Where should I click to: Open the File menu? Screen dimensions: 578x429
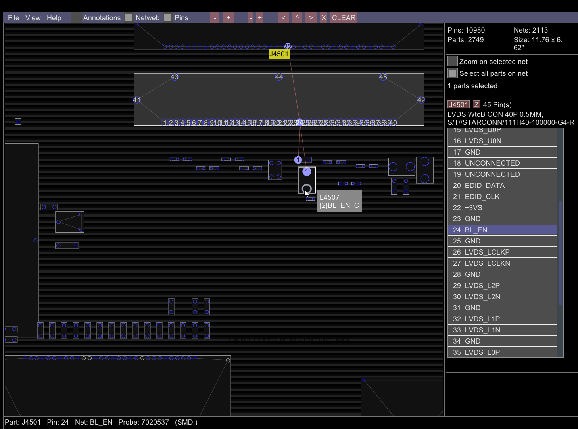13,18
